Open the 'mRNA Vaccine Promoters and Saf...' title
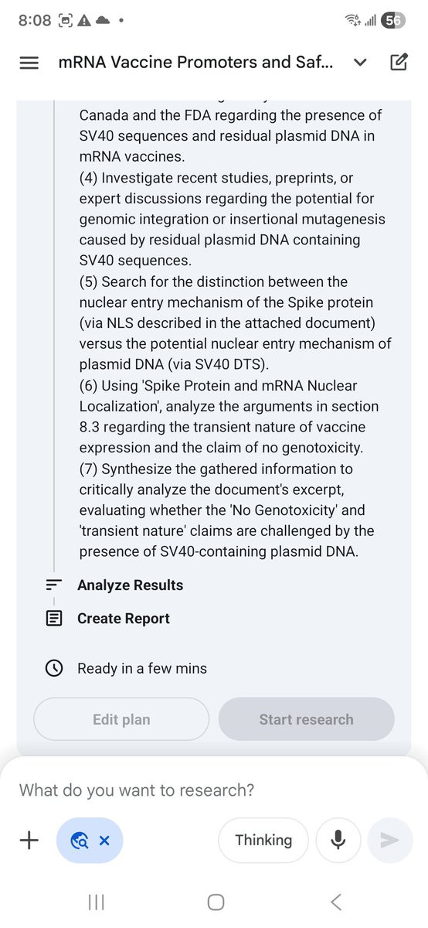The width and height of the screenshot is (428, 928). click(196, 63)
